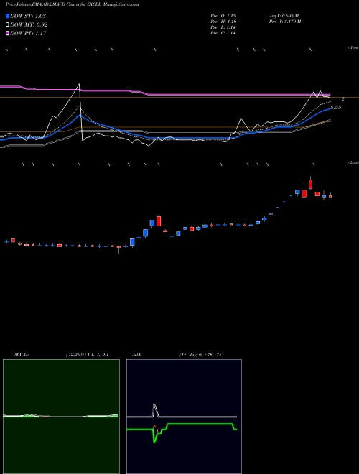Image resolution: width=359 pixels, height=474 pixels.
Task: Click the 'Pre O: 1.15' value
Action: 223,16
